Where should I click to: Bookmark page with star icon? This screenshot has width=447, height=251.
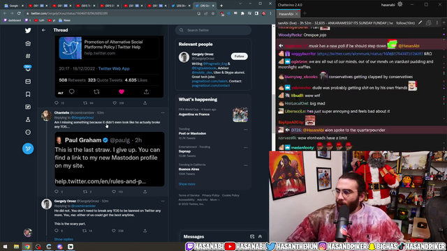pyautogui.click(x=212, y=13)
